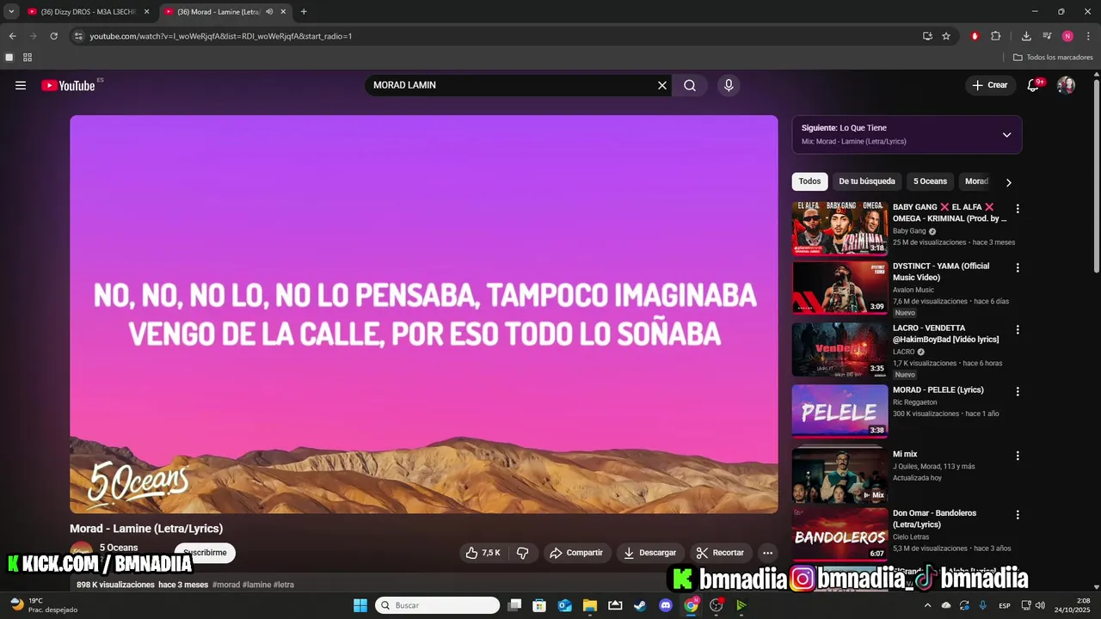Screen dimensions: 1101x619
Task: Open YouTube notifications bell
Action: coord(1033,85)
